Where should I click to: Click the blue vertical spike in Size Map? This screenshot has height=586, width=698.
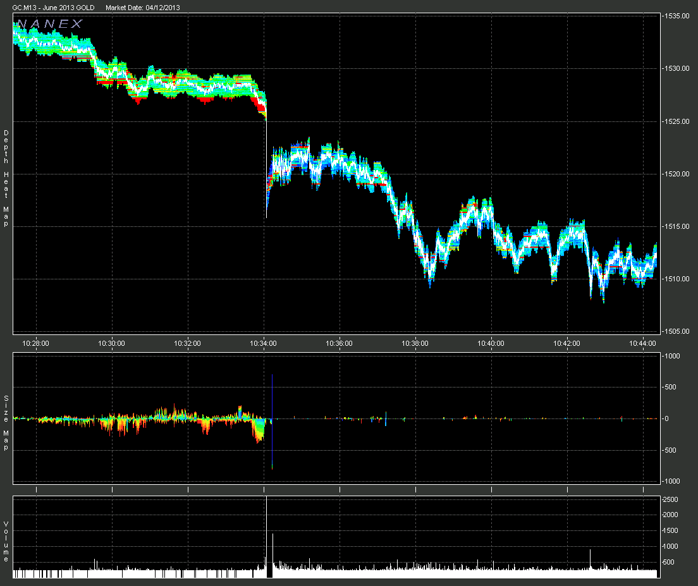coord(272,422)
